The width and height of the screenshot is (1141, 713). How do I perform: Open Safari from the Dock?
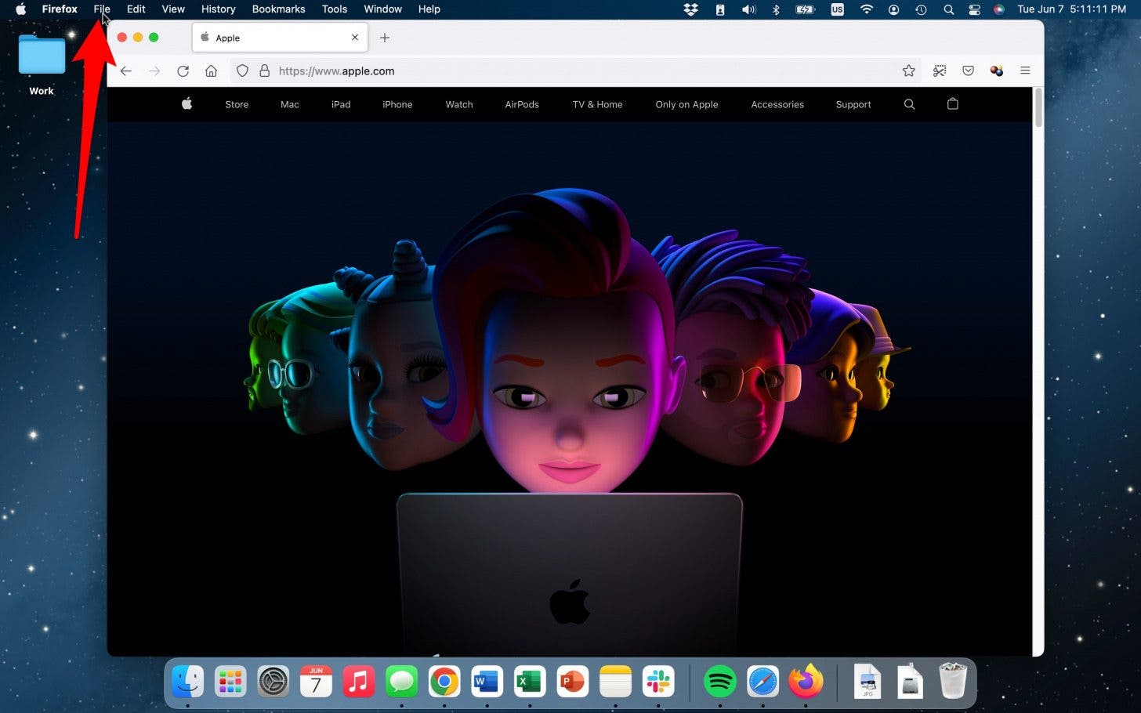(x=762, y=682)
